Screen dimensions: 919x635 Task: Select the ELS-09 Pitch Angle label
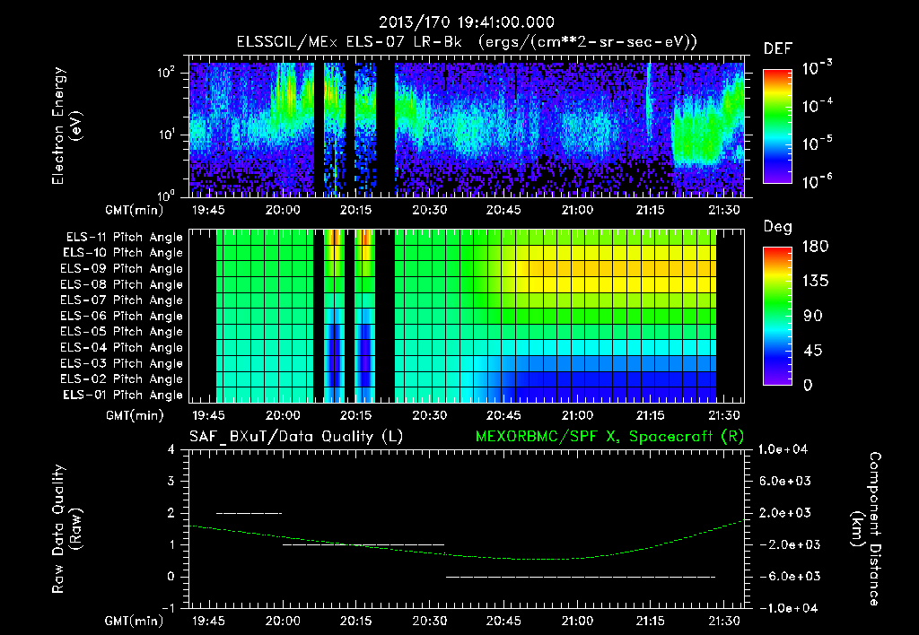pyautogui.click(x=122, y=269)
